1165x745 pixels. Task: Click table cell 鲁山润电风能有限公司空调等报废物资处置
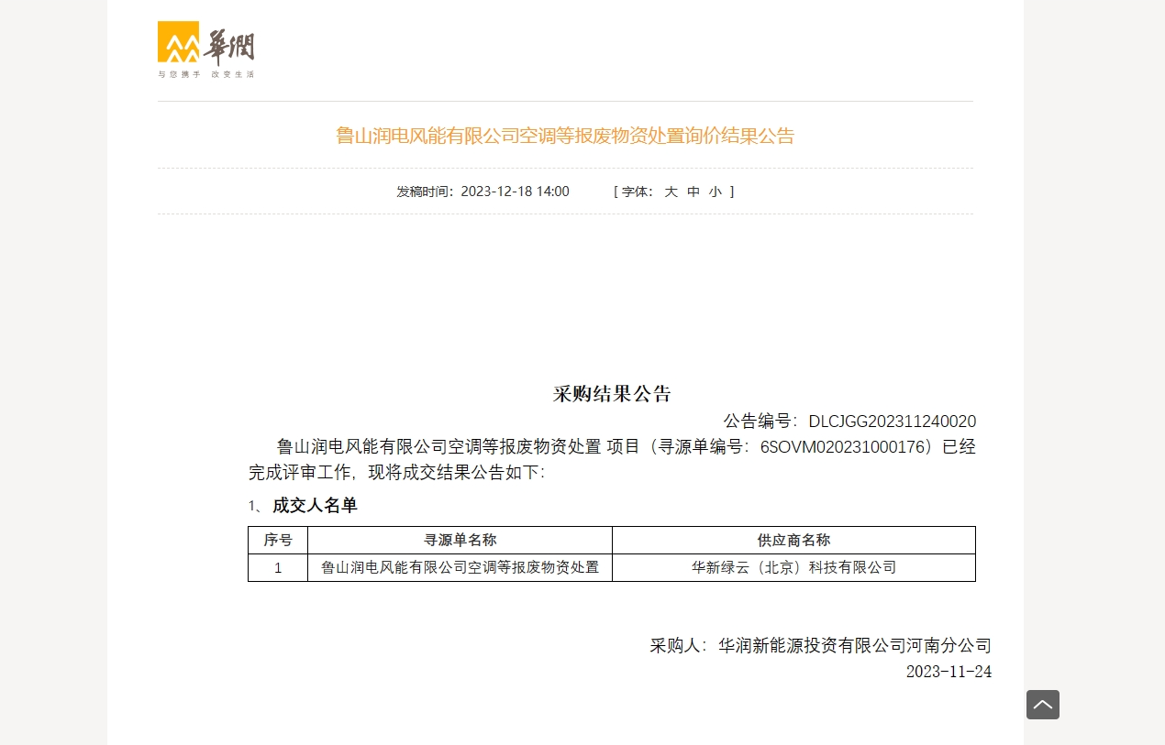460,568
